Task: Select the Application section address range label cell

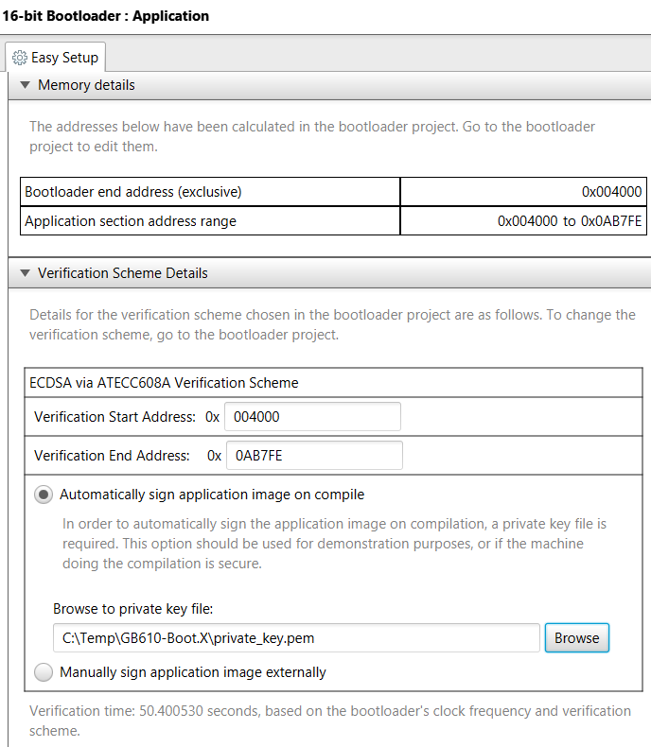Action: point(131,221)
